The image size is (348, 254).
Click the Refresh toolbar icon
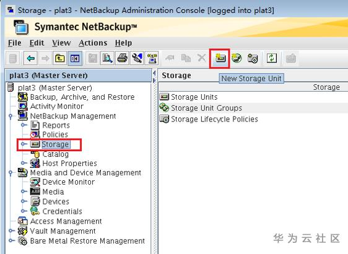coord(272,58)
